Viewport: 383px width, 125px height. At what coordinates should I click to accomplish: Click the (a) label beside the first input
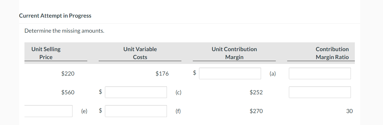(x=272, y=74)
